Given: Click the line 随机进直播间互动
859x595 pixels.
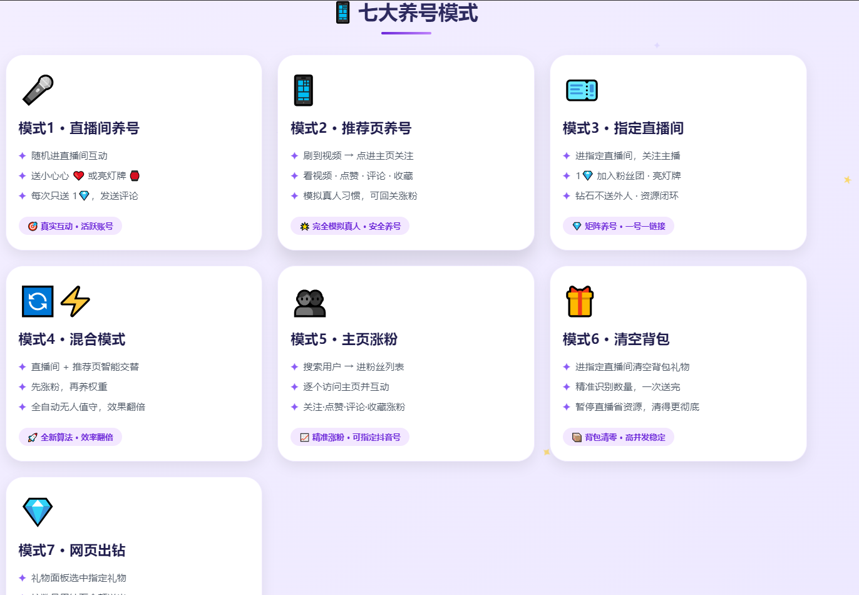Looking at the screenshot, I should pyautogui.click(x=69, y=156).
